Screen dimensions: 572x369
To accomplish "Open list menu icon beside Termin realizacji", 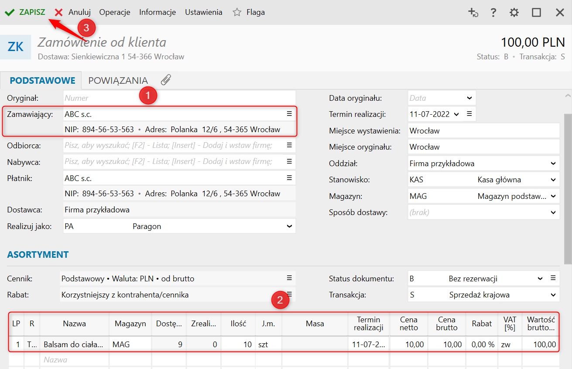I will click(469, 114).
